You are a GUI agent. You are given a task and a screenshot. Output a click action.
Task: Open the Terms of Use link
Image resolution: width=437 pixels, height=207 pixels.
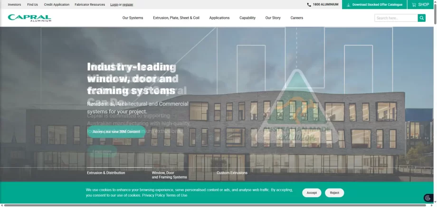177,195
